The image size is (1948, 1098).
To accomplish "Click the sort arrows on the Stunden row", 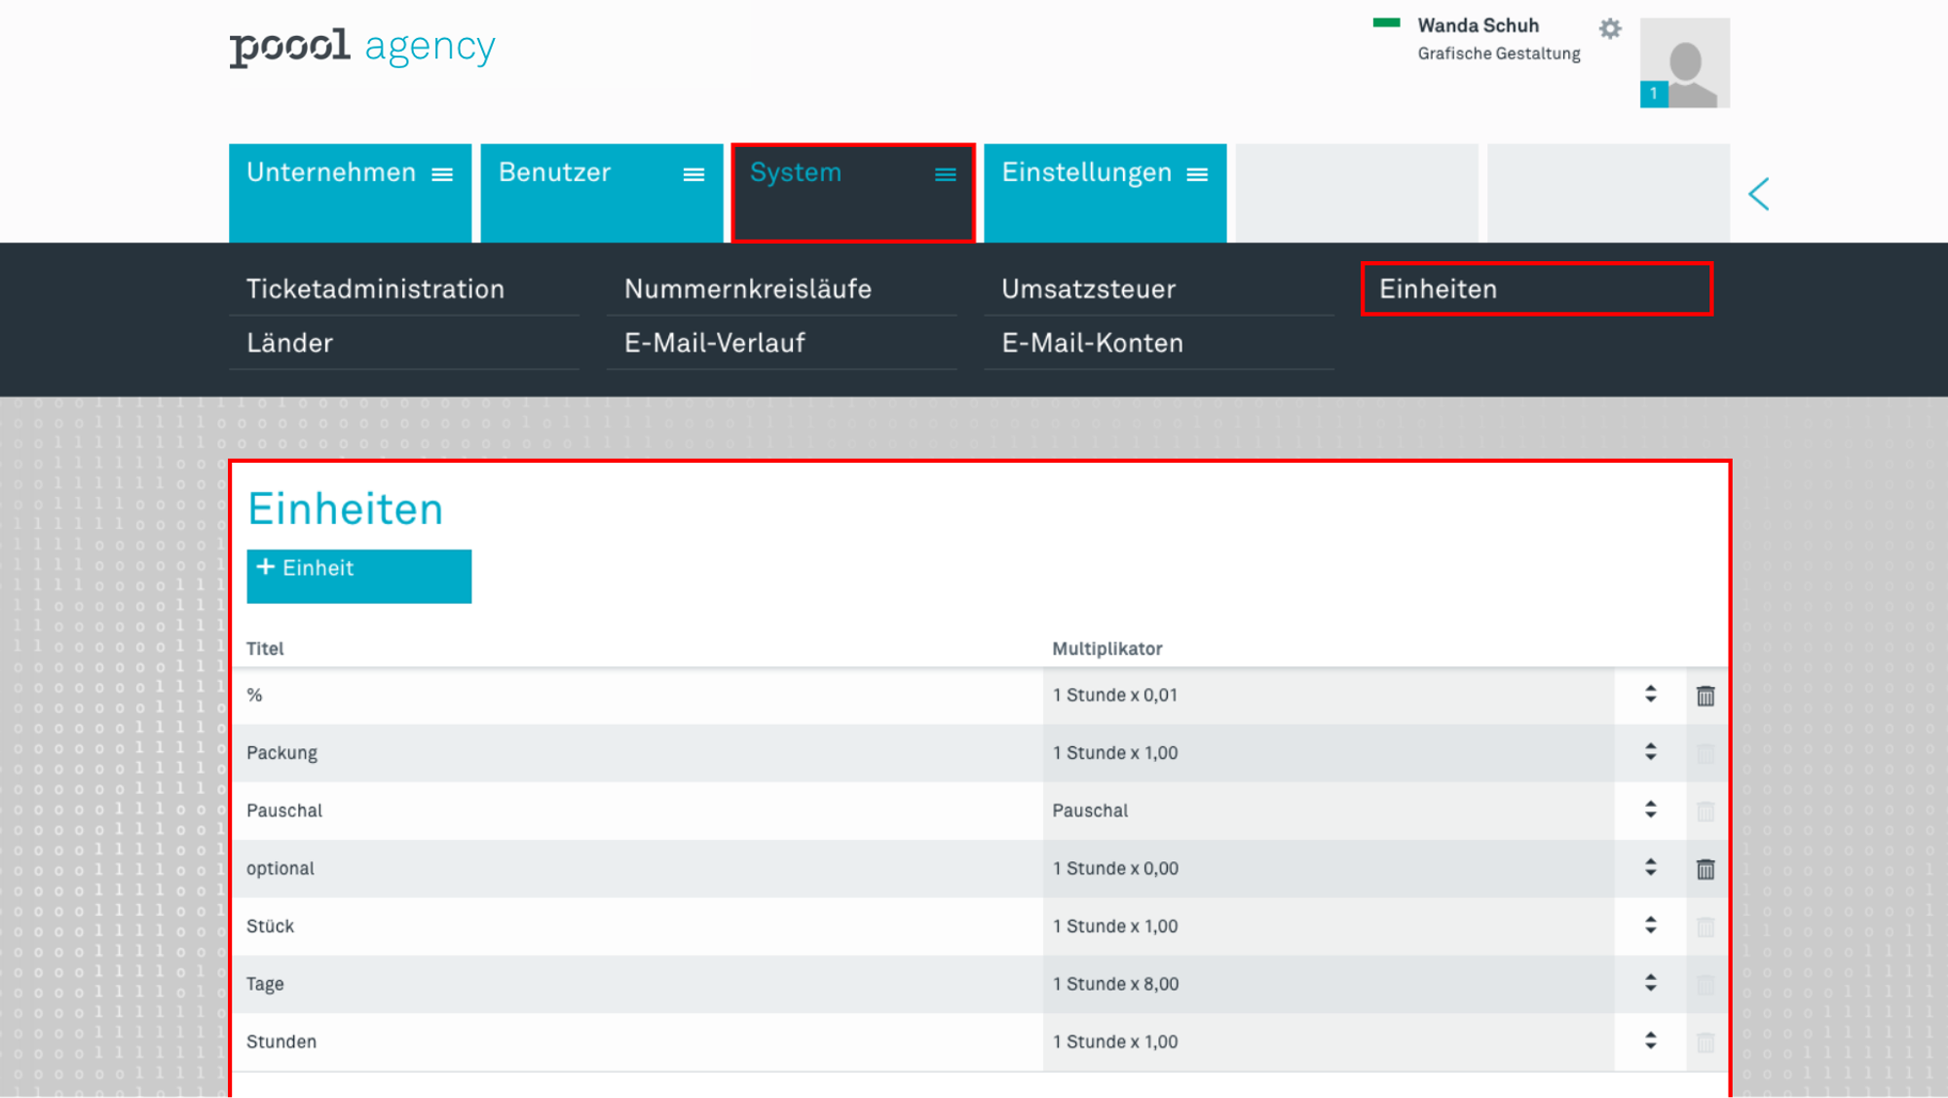I will 1650,1041.
